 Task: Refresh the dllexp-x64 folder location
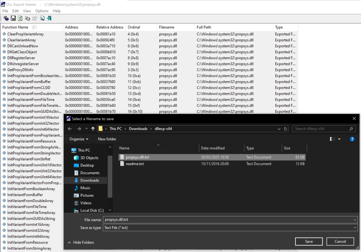[x=286, y=129]
